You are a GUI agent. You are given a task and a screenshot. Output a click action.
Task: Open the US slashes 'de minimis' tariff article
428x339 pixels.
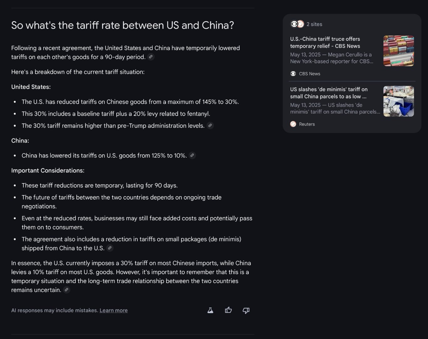(x=329, y=93)
